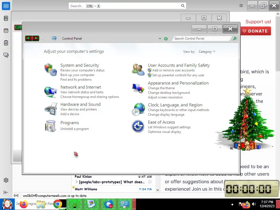Viewport: 280px width, 210px height.
Task: Click the Hardware and Sound printer icon
Action: click(51, 109)
